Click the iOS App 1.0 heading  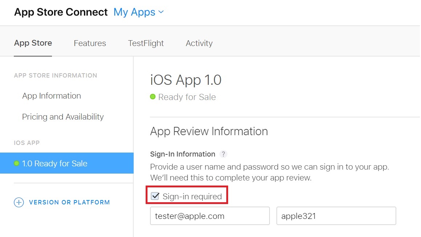pyautogui.click(x=186, y=80)
